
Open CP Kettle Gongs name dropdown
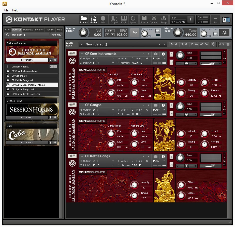82,156
